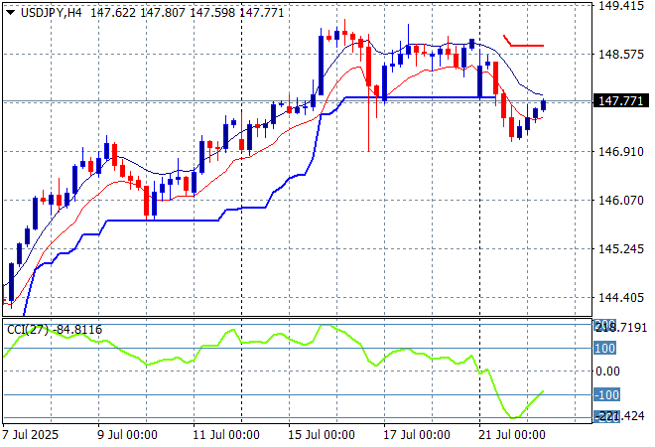Click the 144.405 price axis label
This screenshot has width=655, height=447.
click(x=621, y=297)
